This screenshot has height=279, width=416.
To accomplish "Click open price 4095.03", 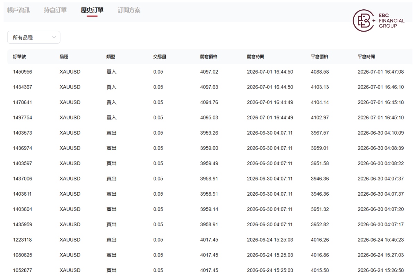I will [209, 118].
